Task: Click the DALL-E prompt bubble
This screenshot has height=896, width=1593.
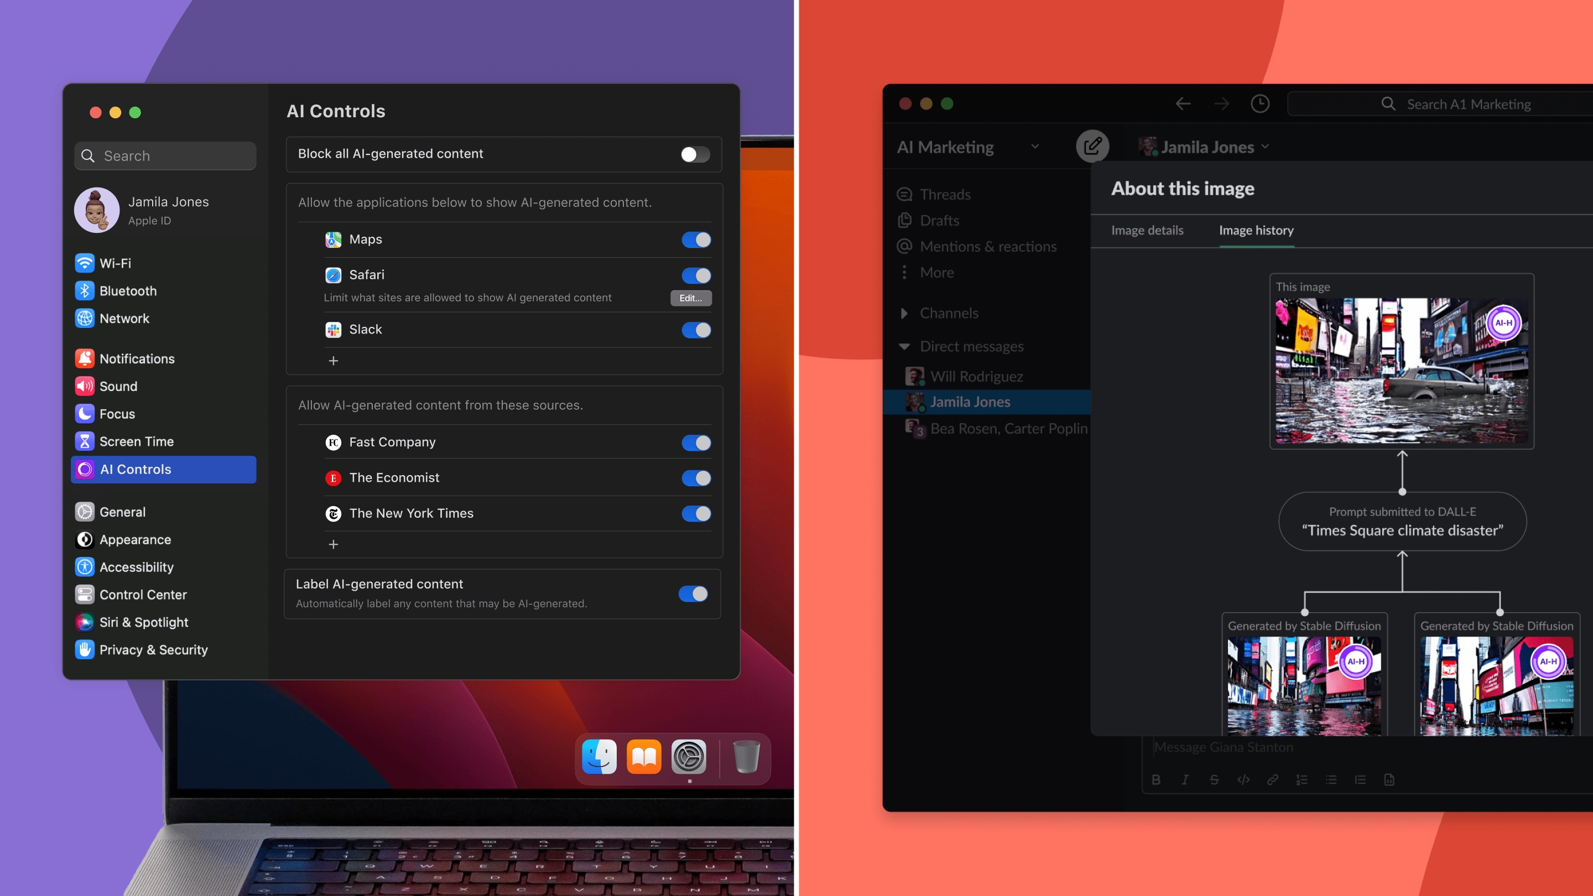Action: (1402, 520)
